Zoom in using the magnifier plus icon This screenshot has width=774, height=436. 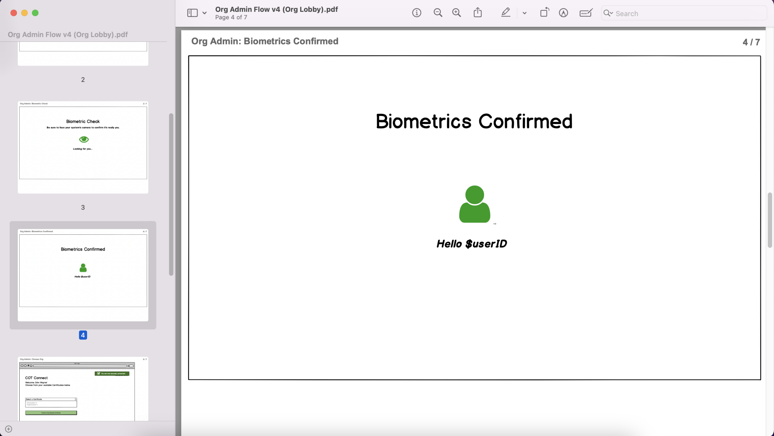coord(457,13)
